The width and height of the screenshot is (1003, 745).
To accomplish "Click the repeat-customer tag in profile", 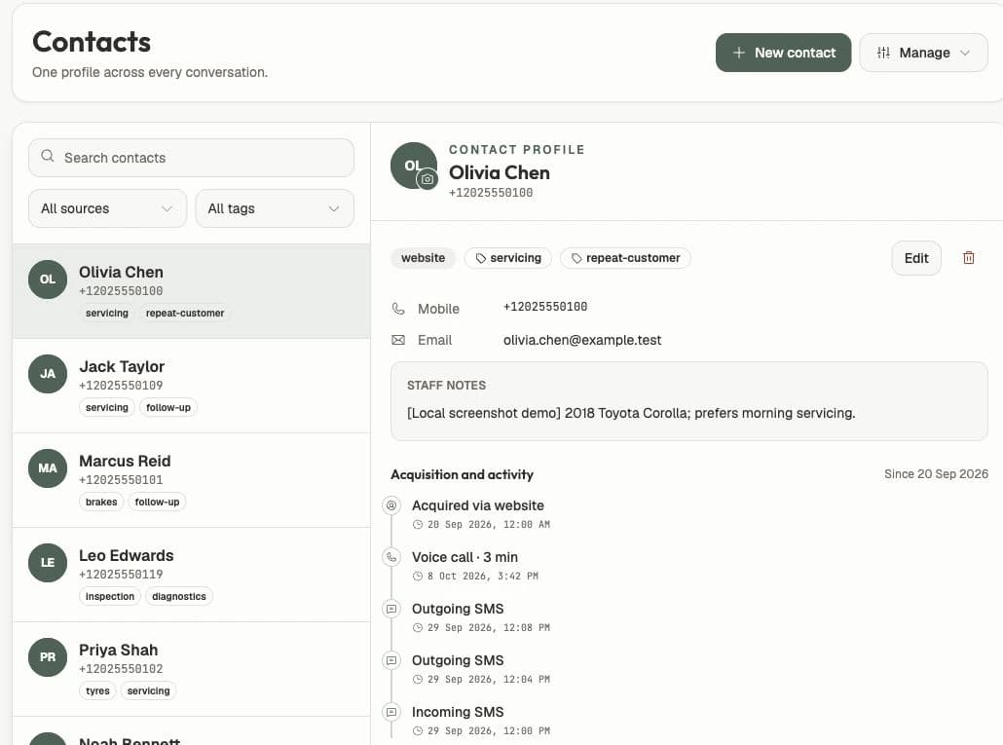I will pos(625,258).
